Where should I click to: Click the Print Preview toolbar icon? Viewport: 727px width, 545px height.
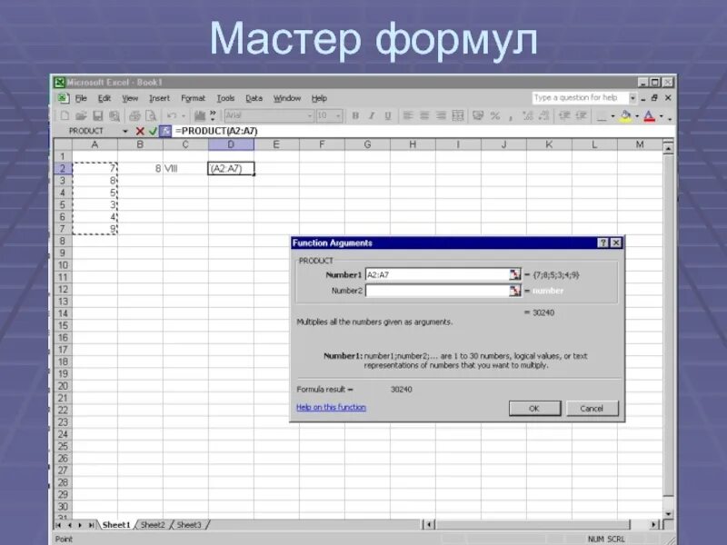tap(151, 116)
